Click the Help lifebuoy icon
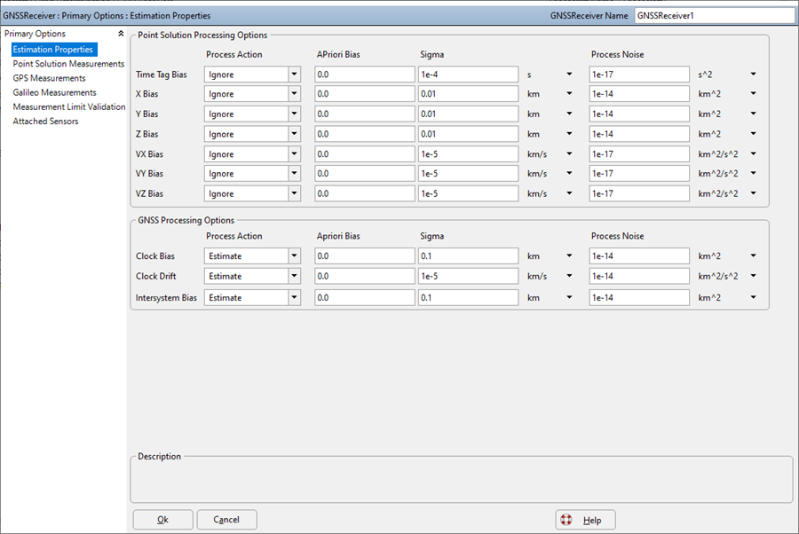Screen dimensions: 799x534 coord(566,520)
